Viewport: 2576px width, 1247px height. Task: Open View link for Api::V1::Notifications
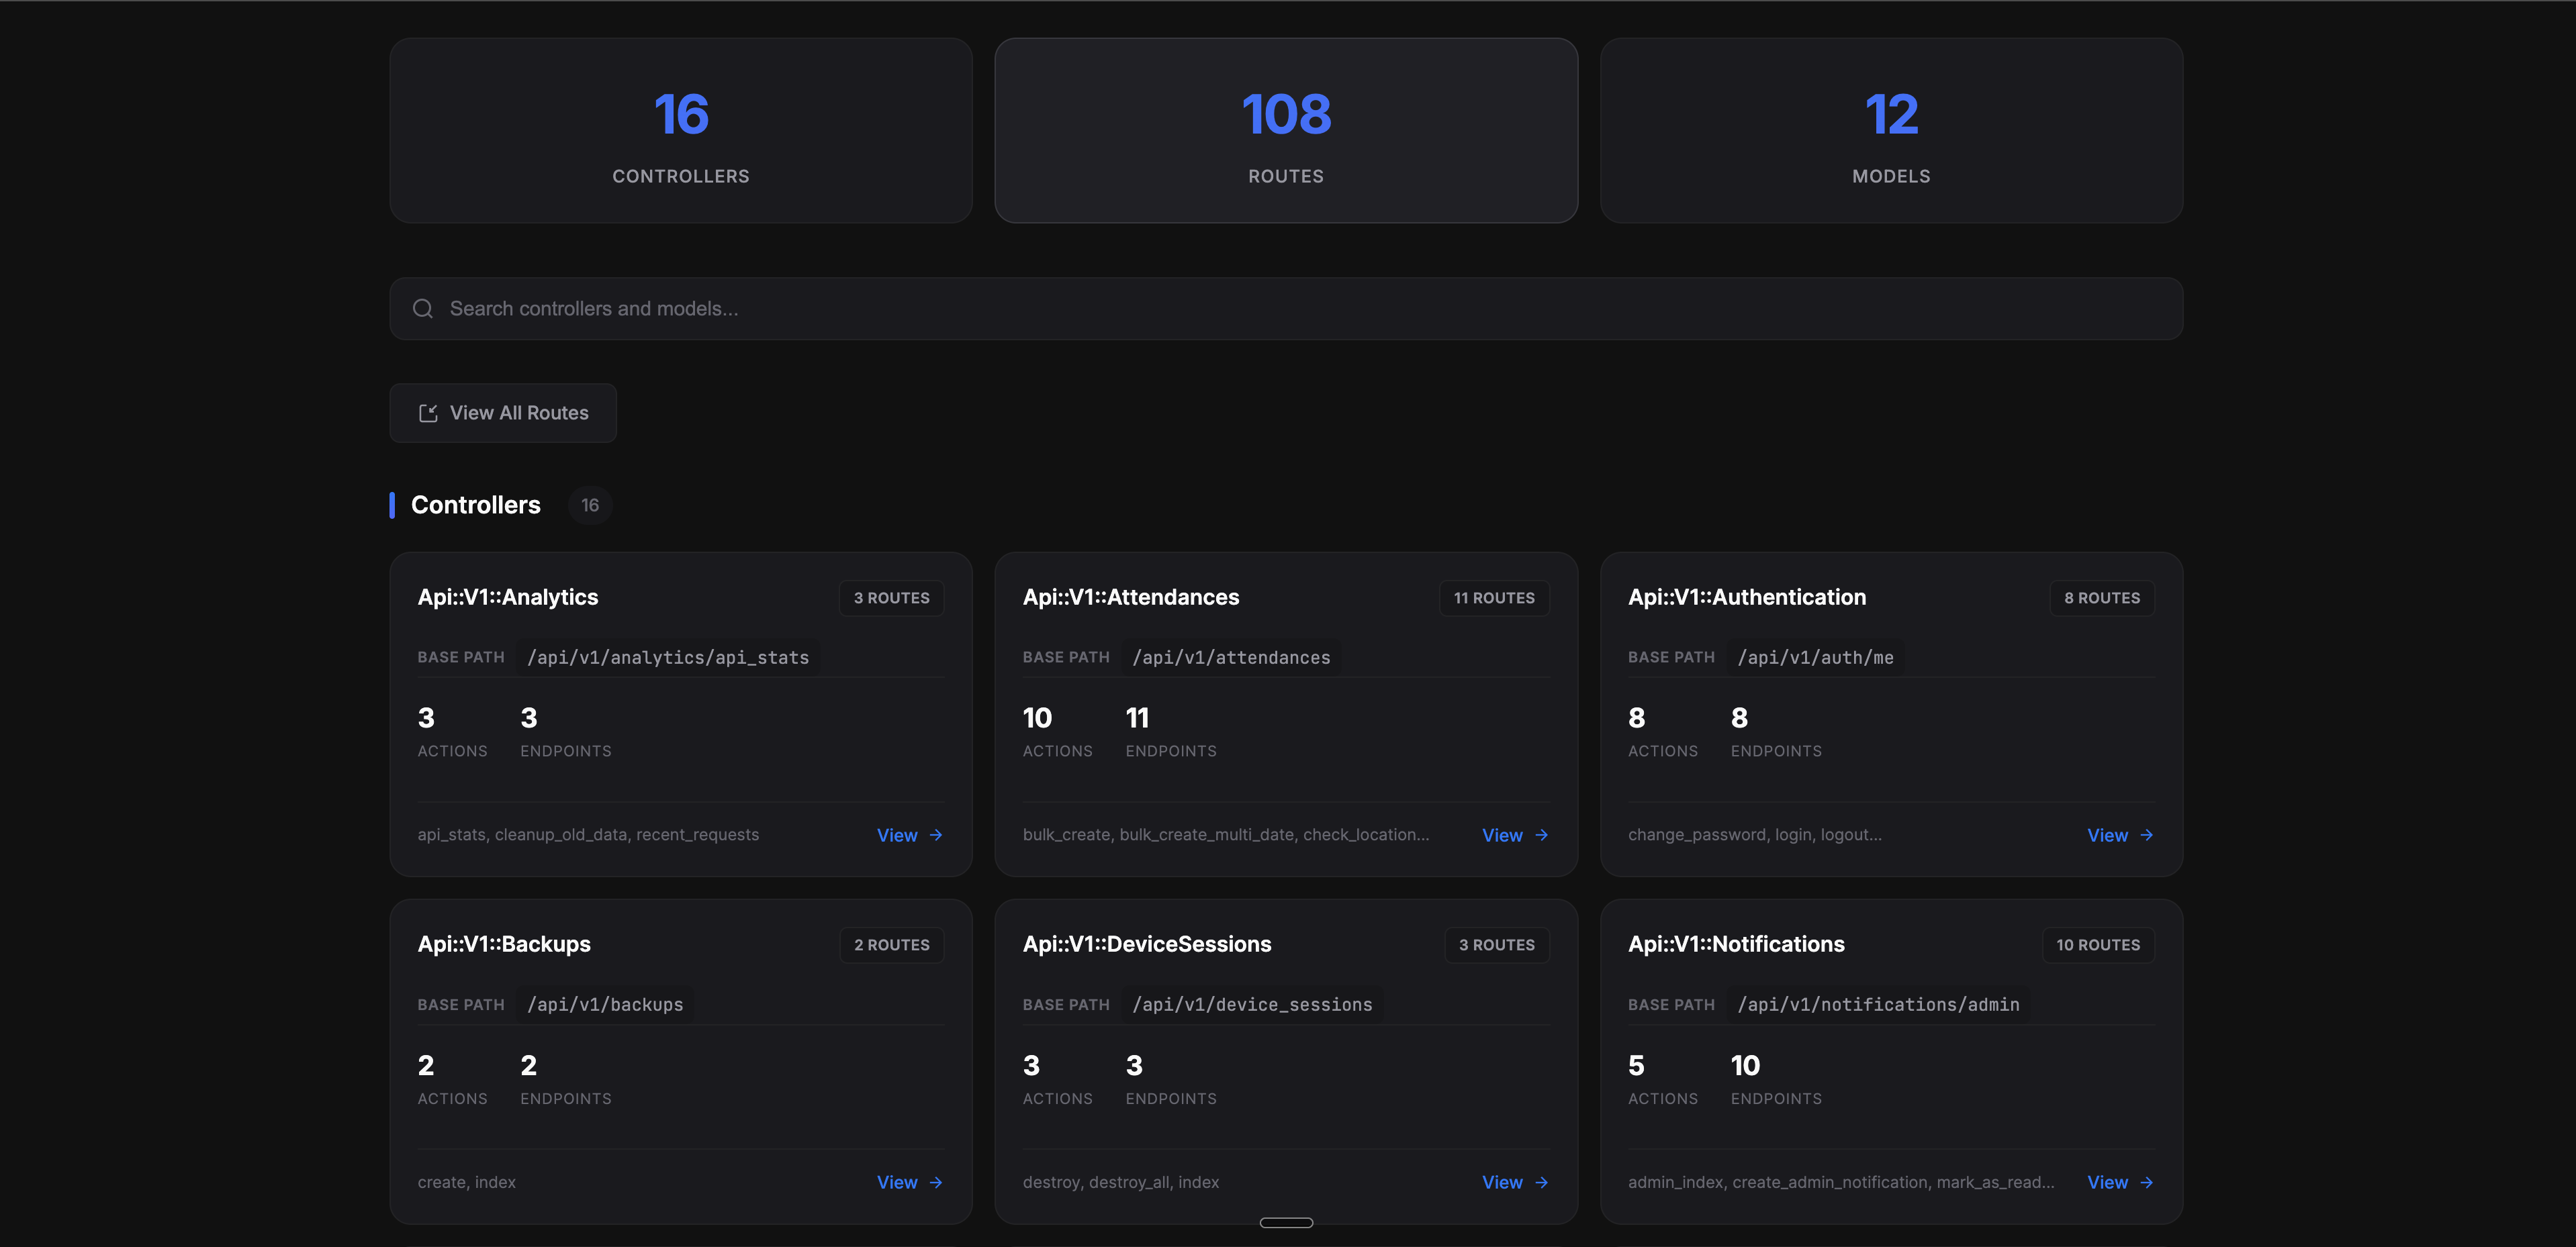tap(2120, 1182)
